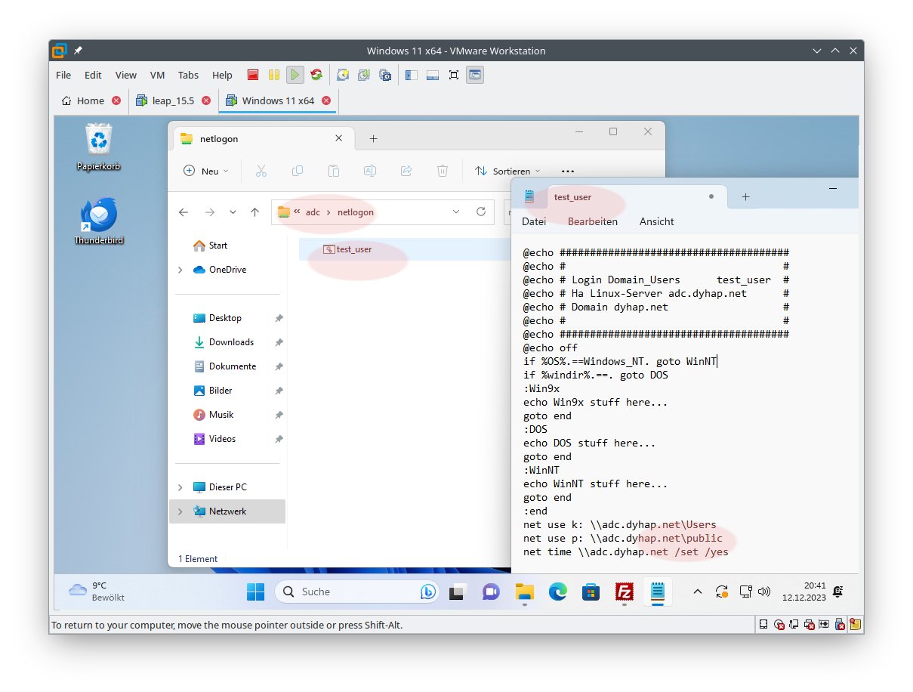Viewport: 913px width, 692px height.
Task: Select the test_user file in netlogon
Action: [x=353, y=249]
